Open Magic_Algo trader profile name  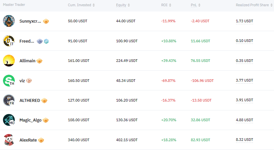tap(31, 120)
